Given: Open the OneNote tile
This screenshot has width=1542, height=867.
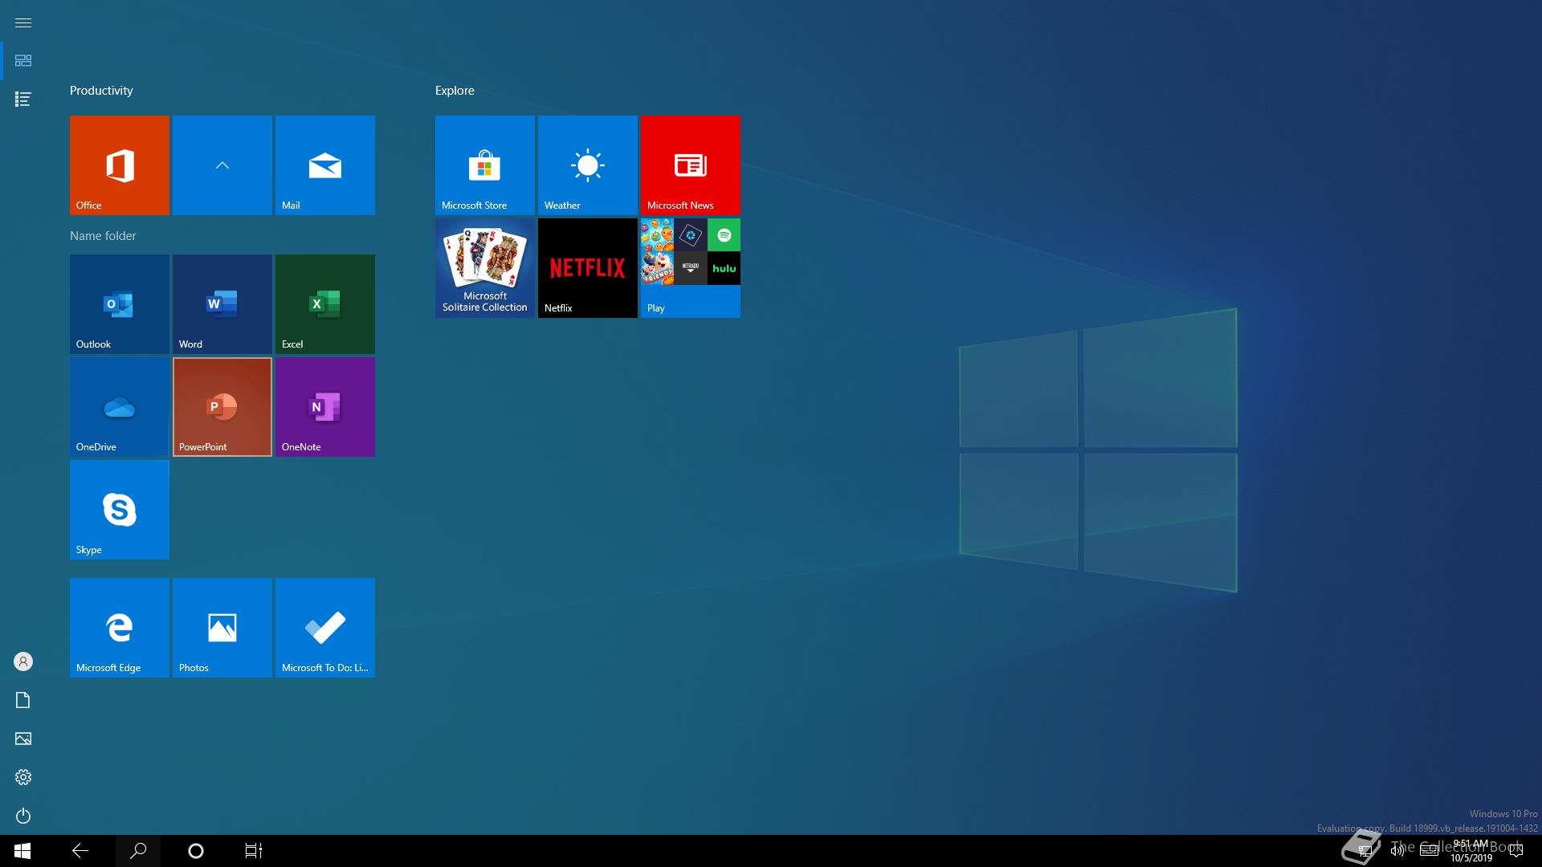Looking at the screenshot, I should point(325,407).
